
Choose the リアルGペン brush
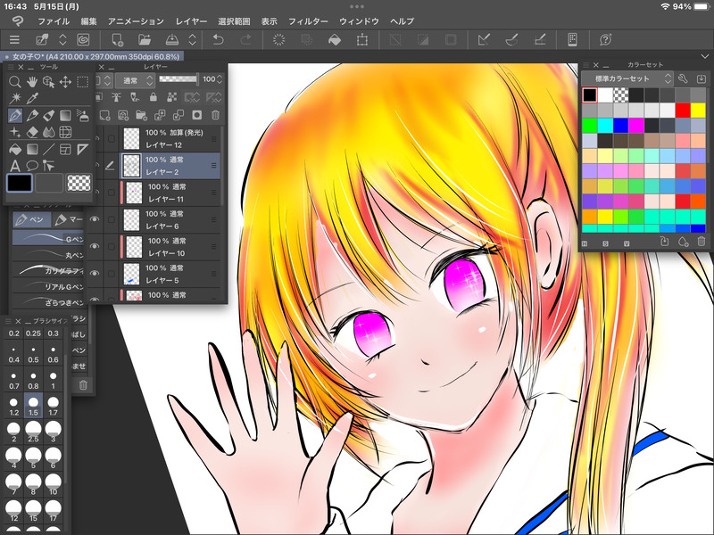(48, 286)
